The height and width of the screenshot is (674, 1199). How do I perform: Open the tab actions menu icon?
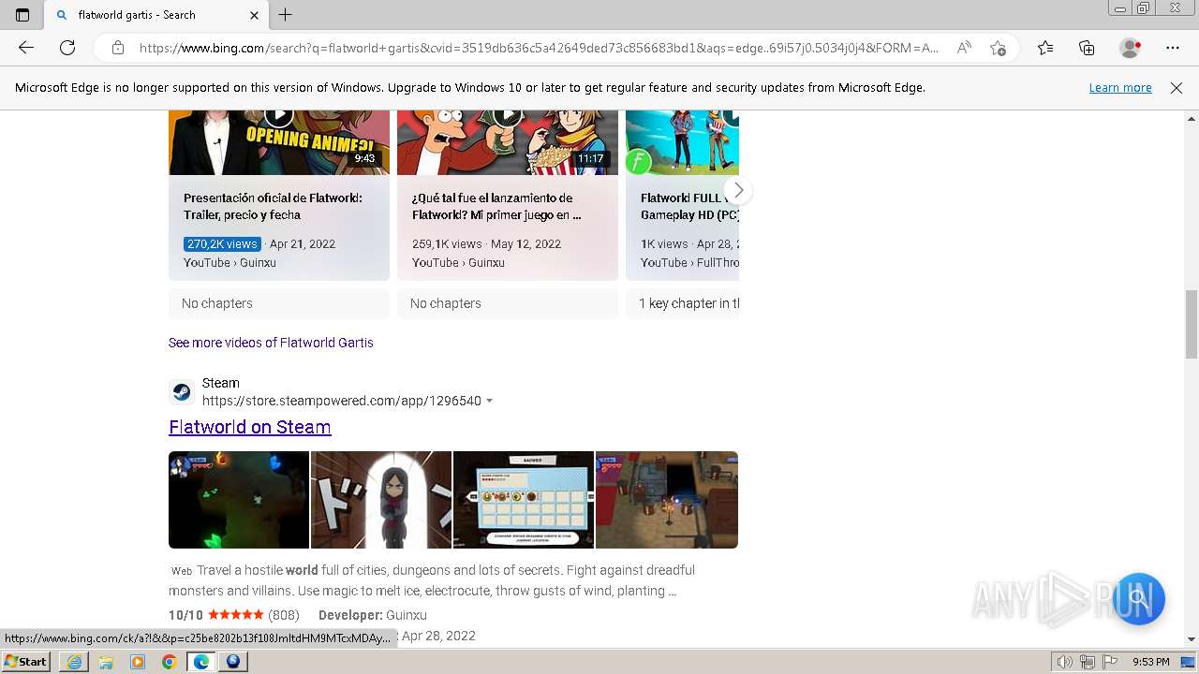(x=22, y=15)
